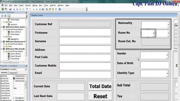
Task: Click the Copy toolbar icon
Action: click(x=17, y=9)
